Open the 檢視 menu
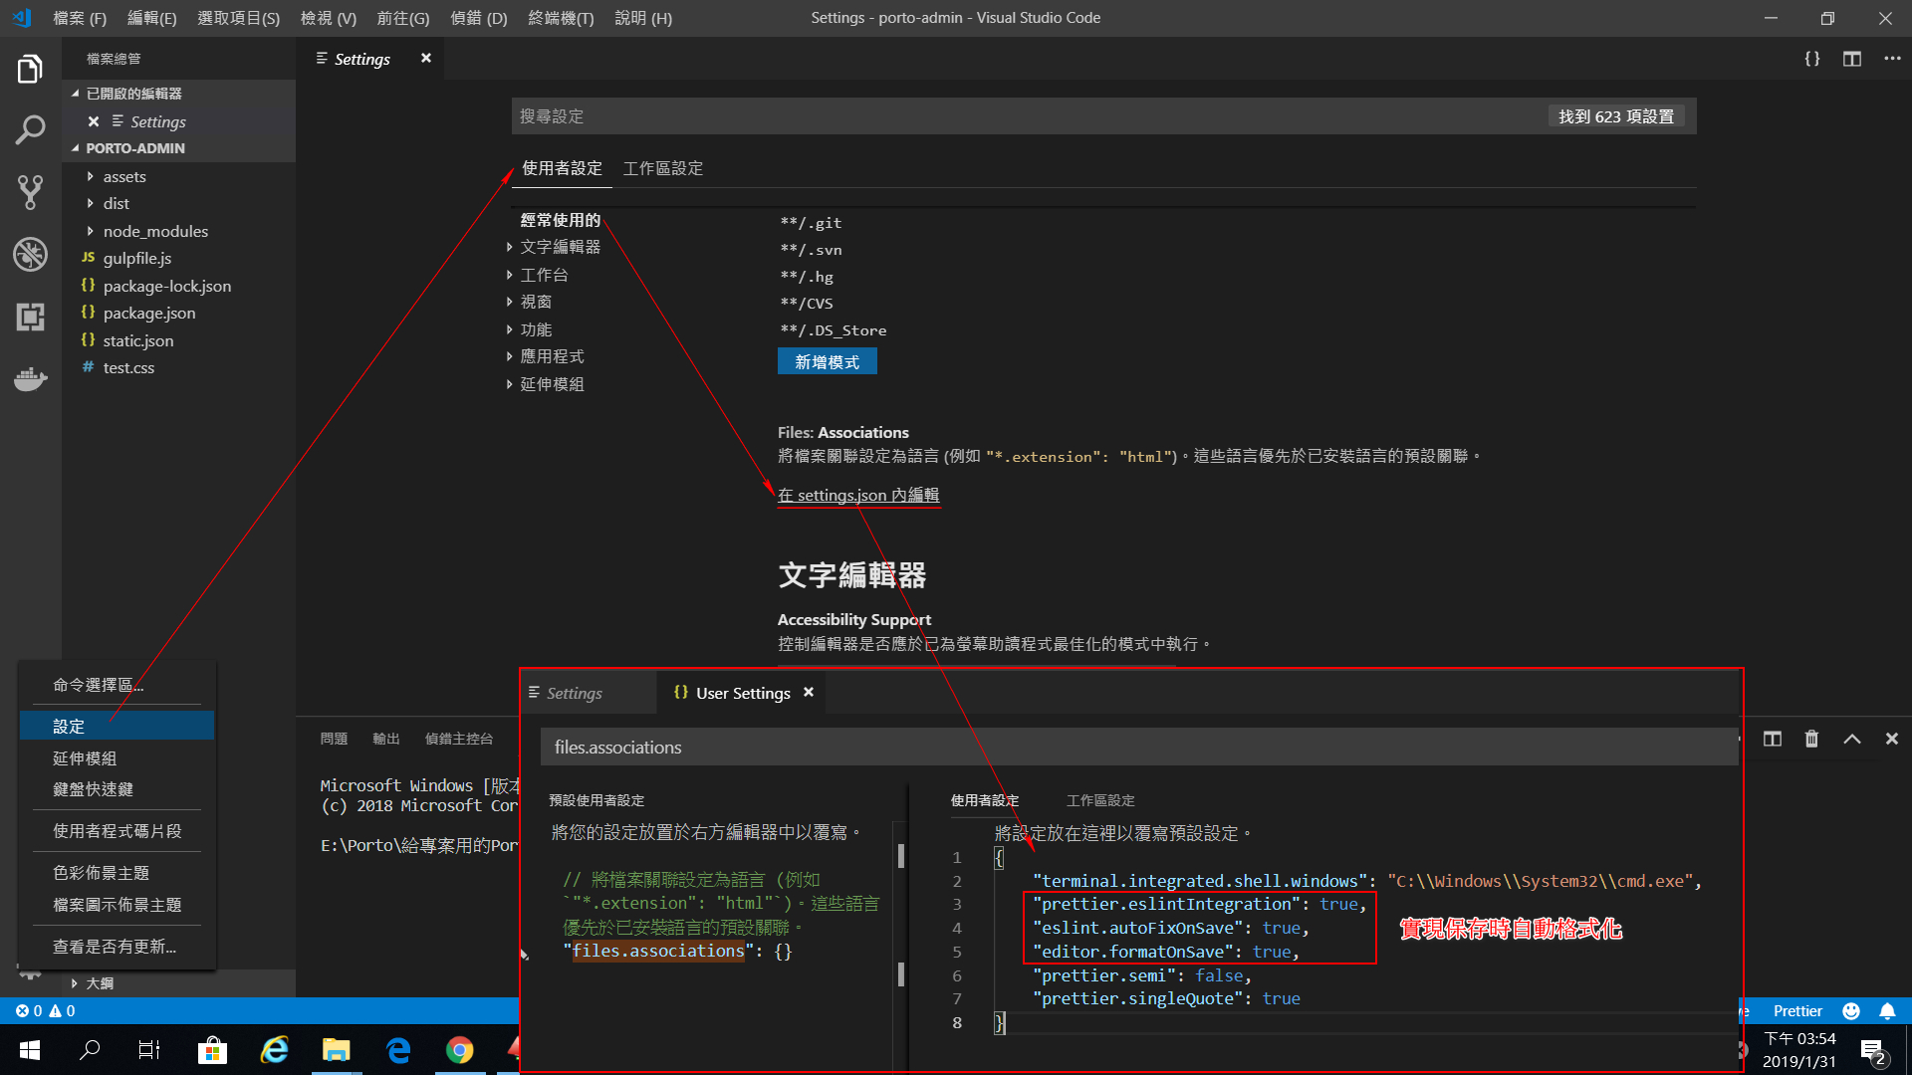 328,17
